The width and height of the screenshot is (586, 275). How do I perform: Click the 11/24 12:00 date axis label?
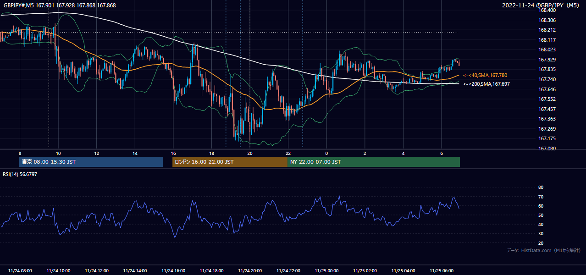[x=96, y=271]
